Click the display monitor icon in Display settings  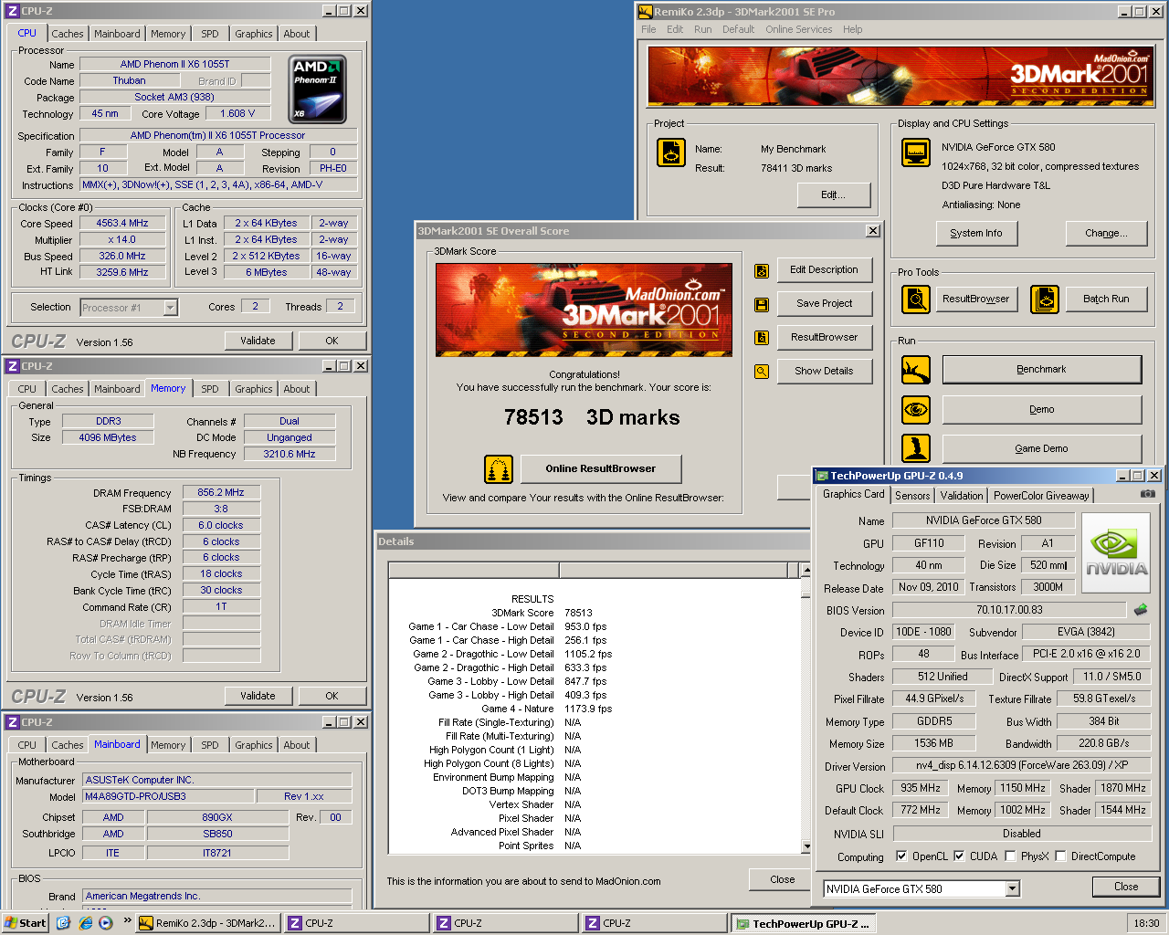(x=916, y=152)
